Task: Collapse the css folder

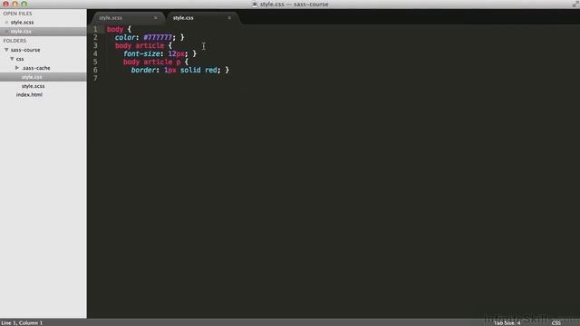Action: tap(12, 59)
